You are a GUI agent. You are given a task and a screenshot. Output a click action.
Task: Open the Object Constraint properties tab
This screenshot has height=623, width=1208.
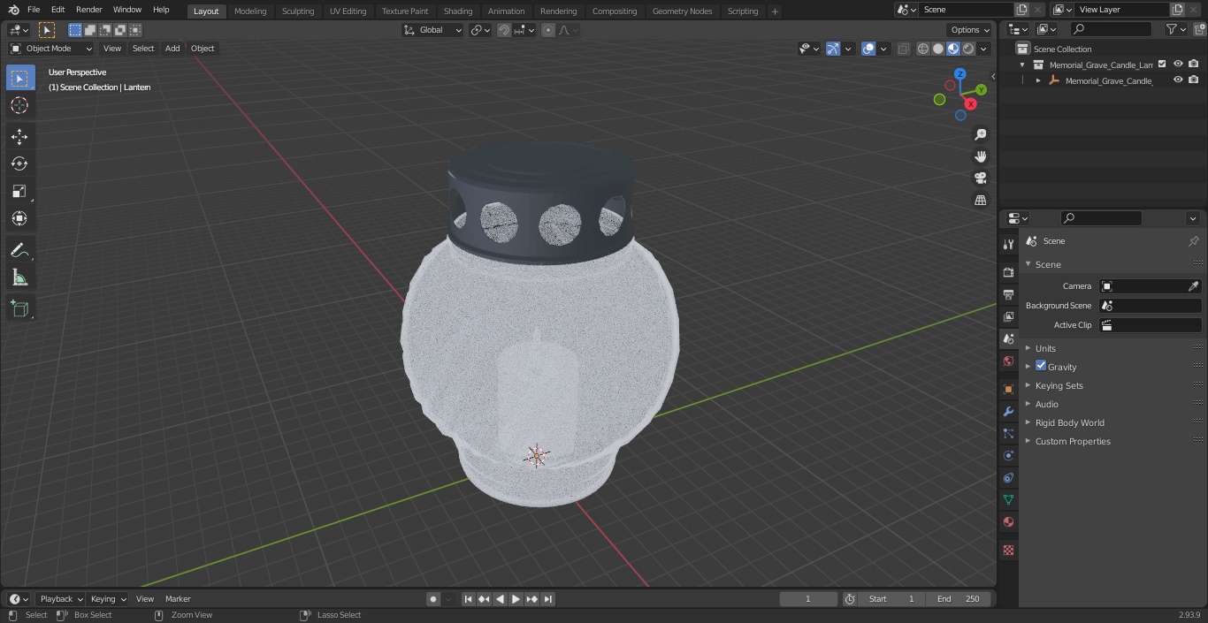pyautogui.click(x=1008, y=477)
